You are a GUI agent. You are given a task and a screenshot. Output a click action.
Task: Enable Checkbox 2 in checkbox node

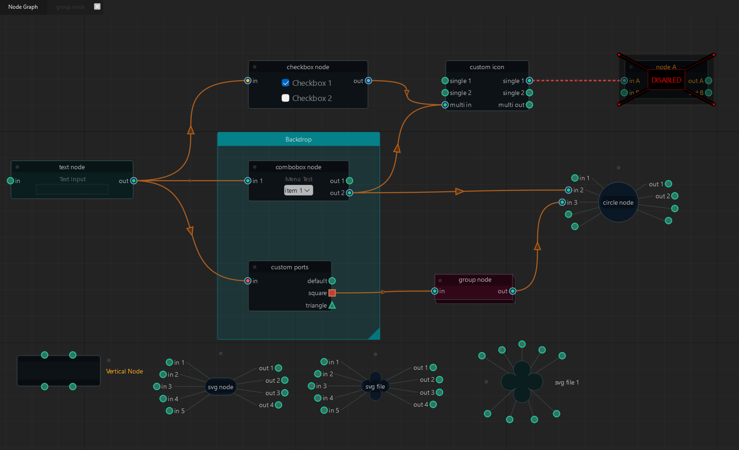tap(285, 98)
